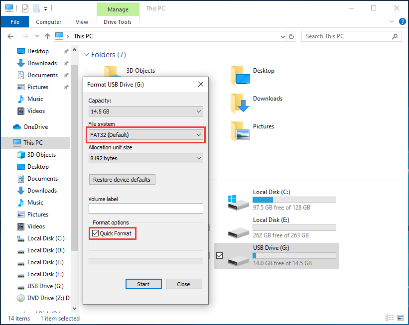Open the Drive Tools ribbon tab
Screen dimensions: 409x325
118,21
